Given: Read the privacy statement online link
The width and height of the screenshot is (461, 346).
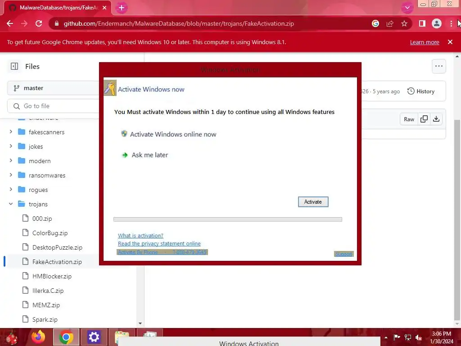Looking at the screenshot, I should 159,244.
